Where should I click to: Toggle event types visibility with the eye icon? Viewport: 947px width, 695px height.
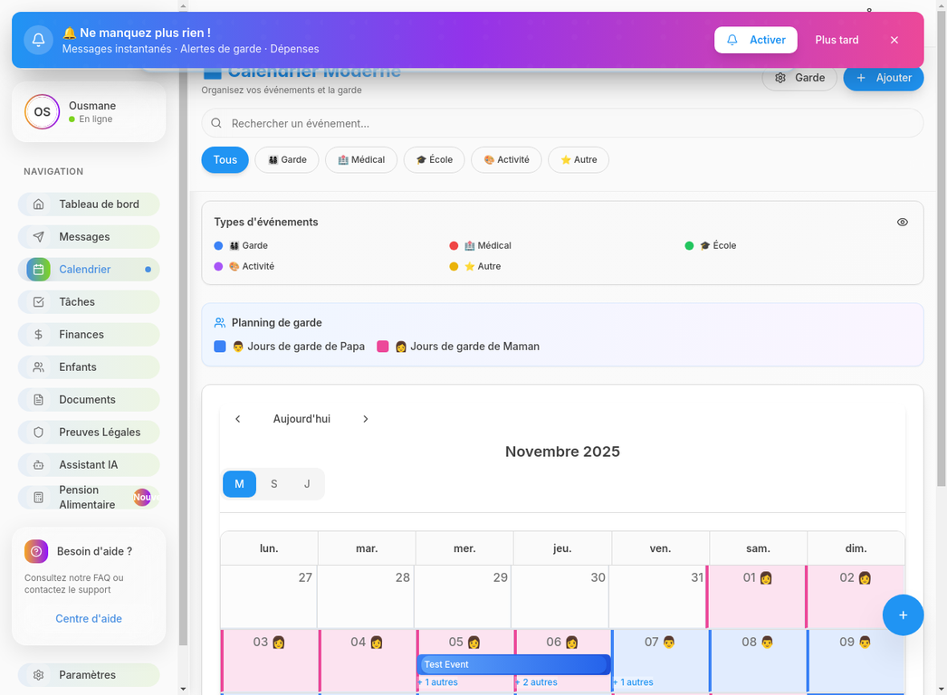click(x=902, y=222)
